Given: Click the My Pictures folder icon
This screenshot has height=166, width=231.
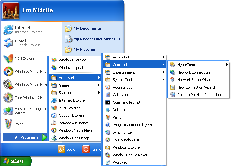Looking at the screenshot, I should 68,49.
